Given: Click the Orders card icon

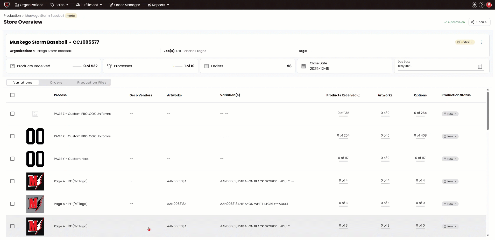Looking at the screenshot, I should [206, 66].
